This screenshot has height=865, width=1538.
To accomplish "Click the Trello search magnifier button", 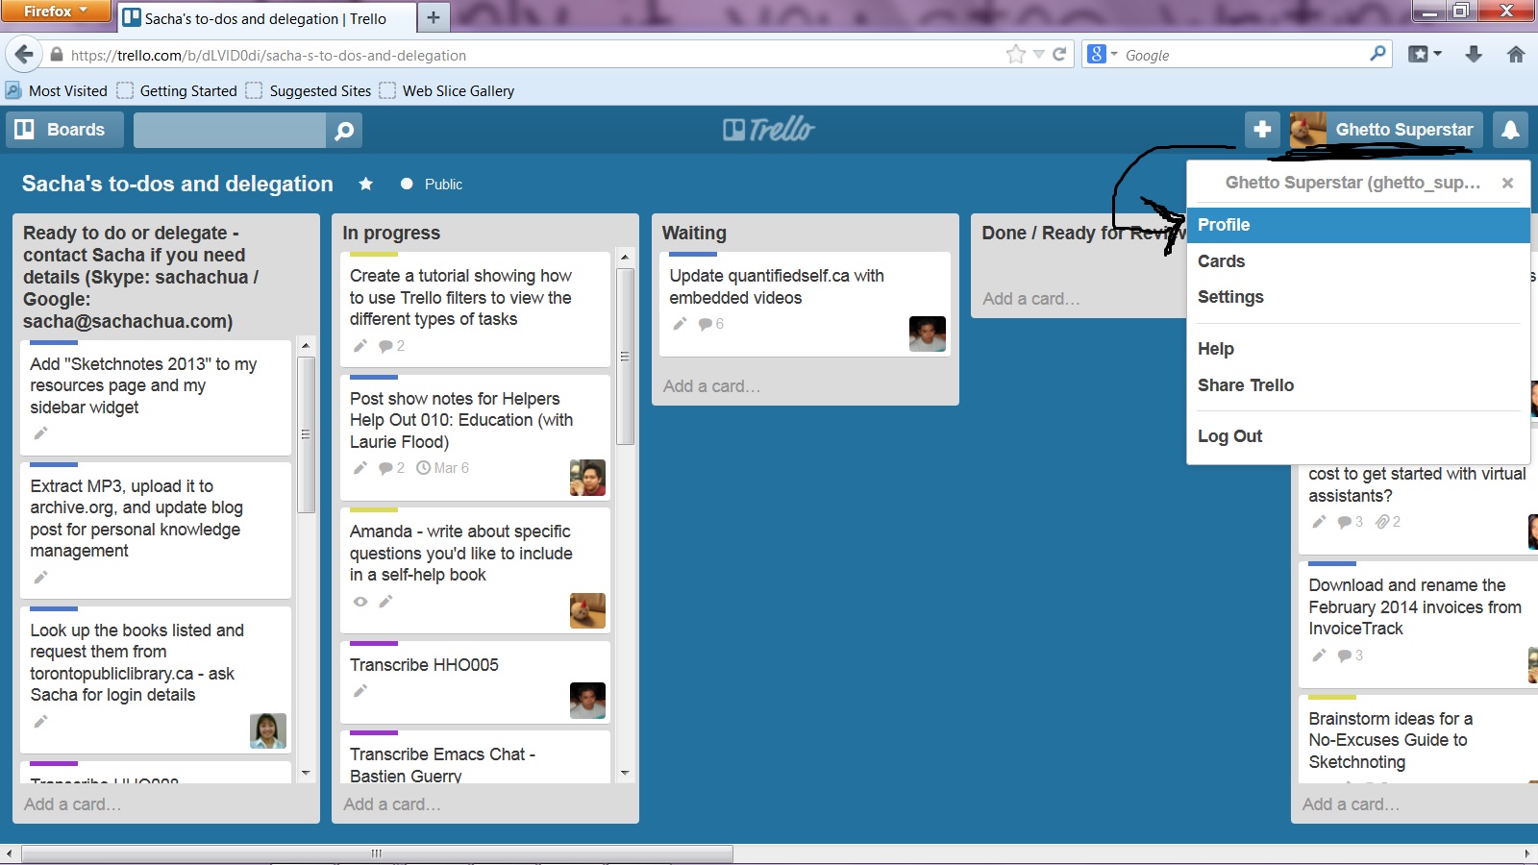I will tap(344, 130).
